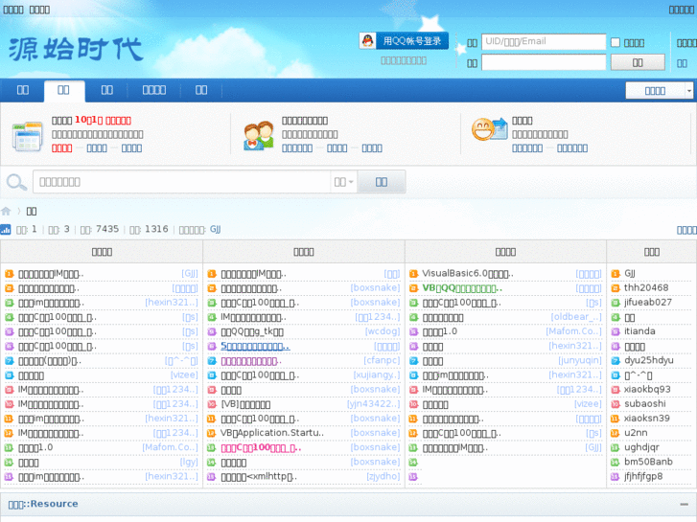This screenshot has width=697, height=522.
Task: Tick the checkbox beside the UID/Email field
Action: [x=616, y=42]
